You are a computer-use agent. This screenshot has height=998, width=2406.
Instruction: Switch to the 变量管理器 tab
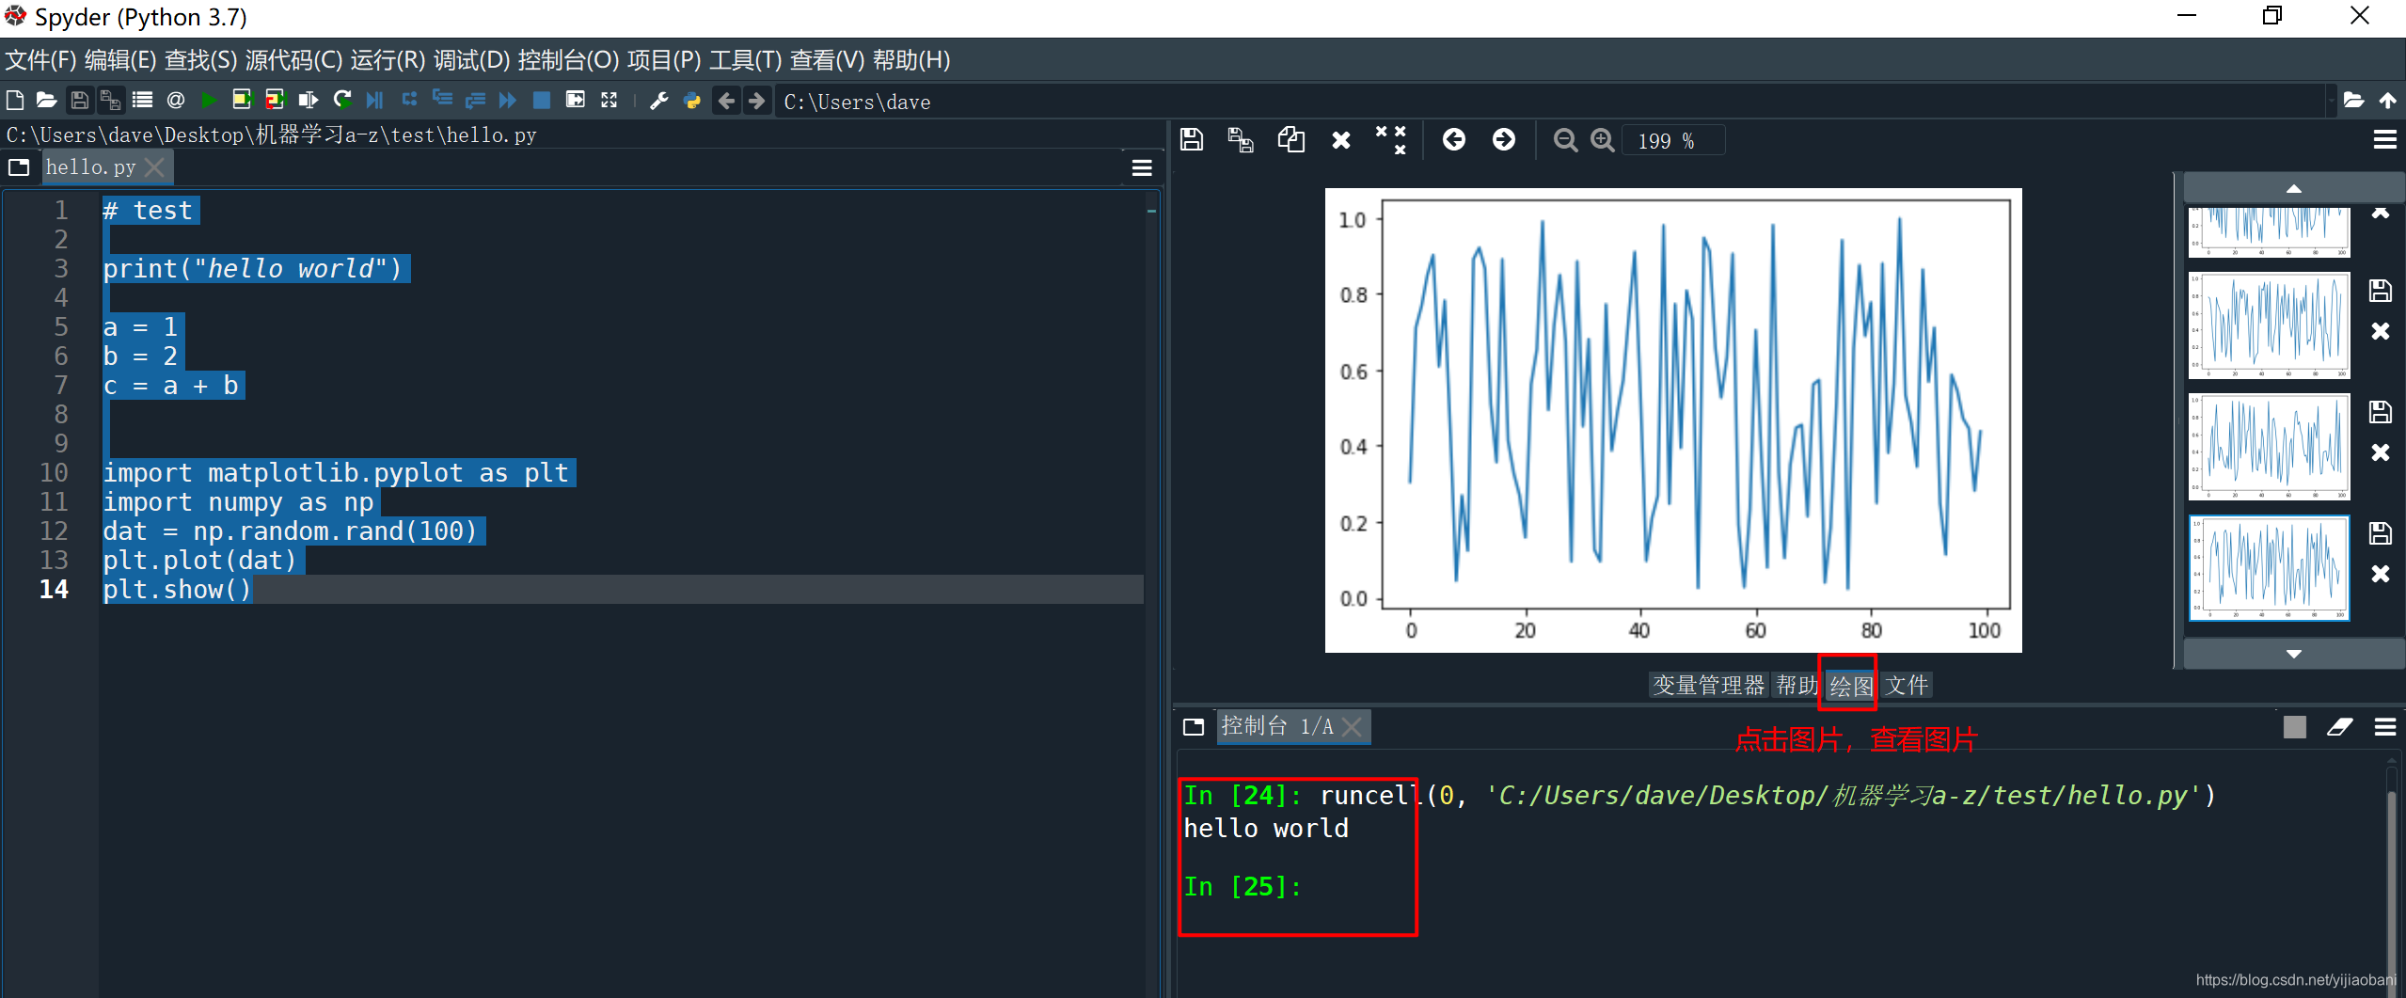pos(1709,685)
